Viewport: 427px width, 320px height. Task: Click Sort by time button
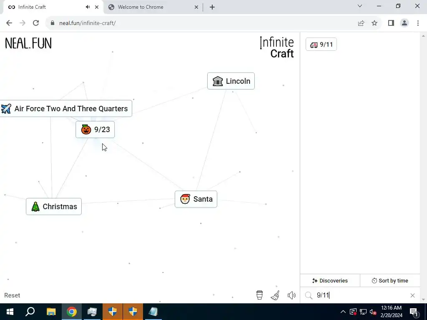click(390, 280)
